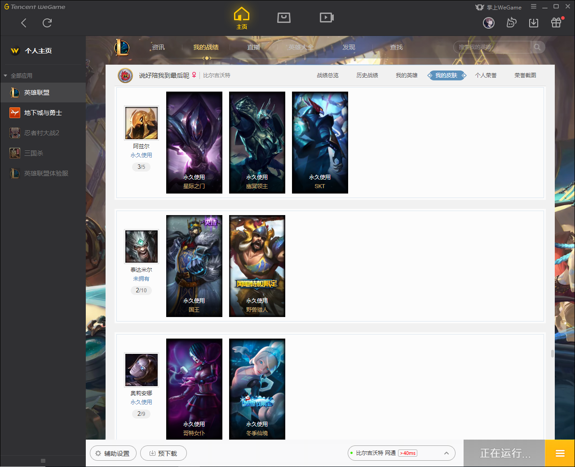This screenshot has width=575, height=467.
Task: Click the 3/5 skin count badge
Action: 142,167
